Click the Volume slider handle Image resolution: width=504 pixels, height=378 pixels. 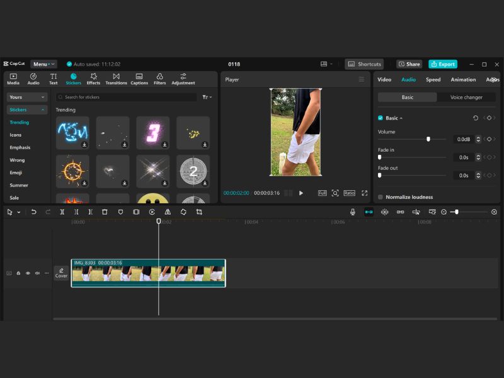[428, 139]
